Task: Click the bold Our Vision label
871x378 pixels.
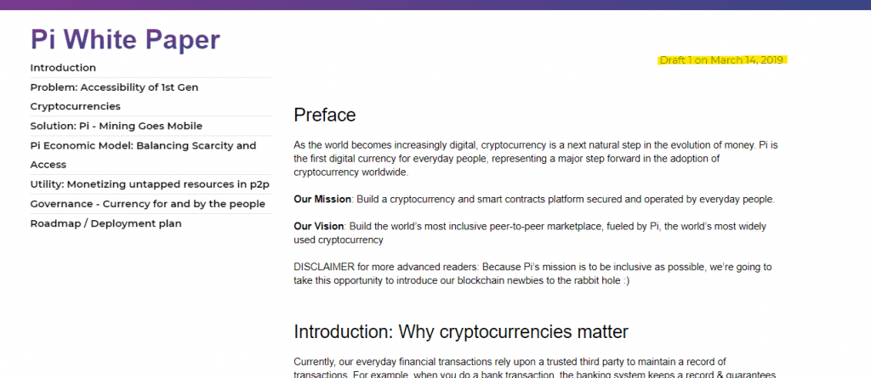Action: coord(319,227)
